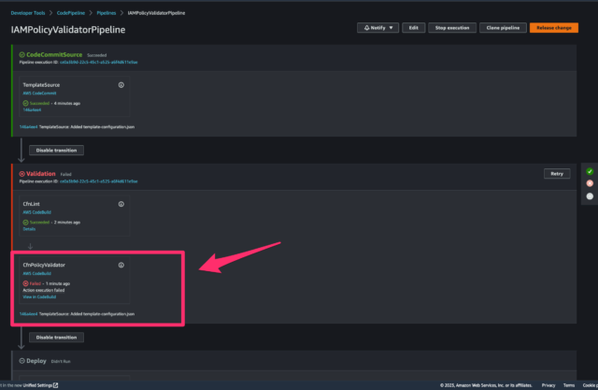The width and height of the screenshot is (598, 390).
Task: Jump to the failed stage using the red indicator
Action: pos(590,183)
